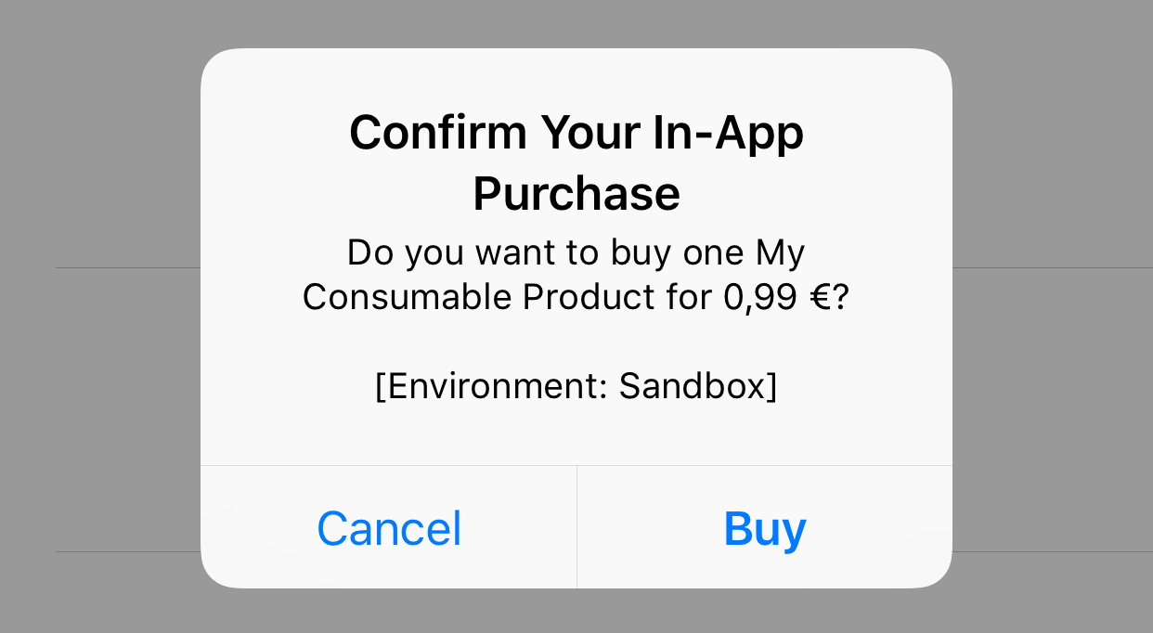Image resolution: width=1153 pixels, height=633 pixels.
Task: Click the question mark ending the message
Action: pyautogui.click(x=840, y=297)
